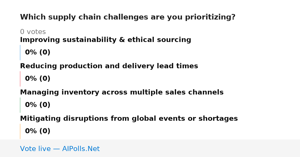Select Improving sustainability & ethical sourcing option
The width and height of the screenshot is (300, 157).
point(105,40)
